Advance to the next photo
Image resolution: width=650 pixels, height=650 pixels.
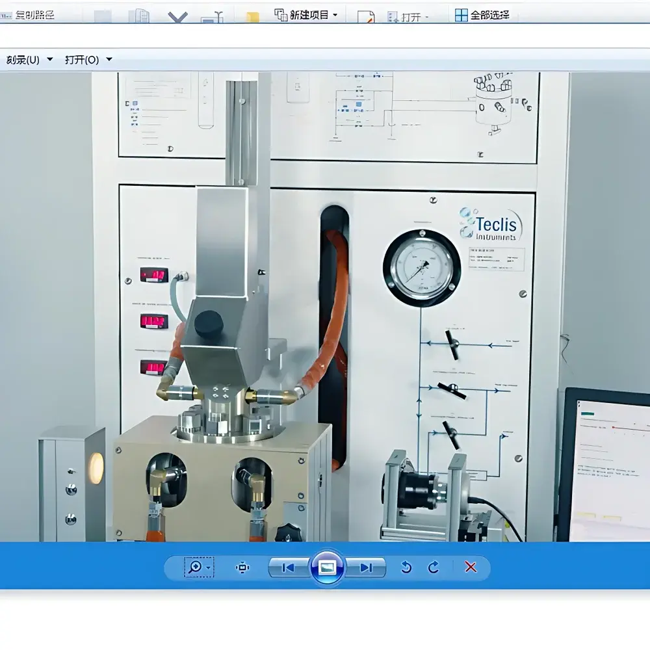(x=365, y=566)
